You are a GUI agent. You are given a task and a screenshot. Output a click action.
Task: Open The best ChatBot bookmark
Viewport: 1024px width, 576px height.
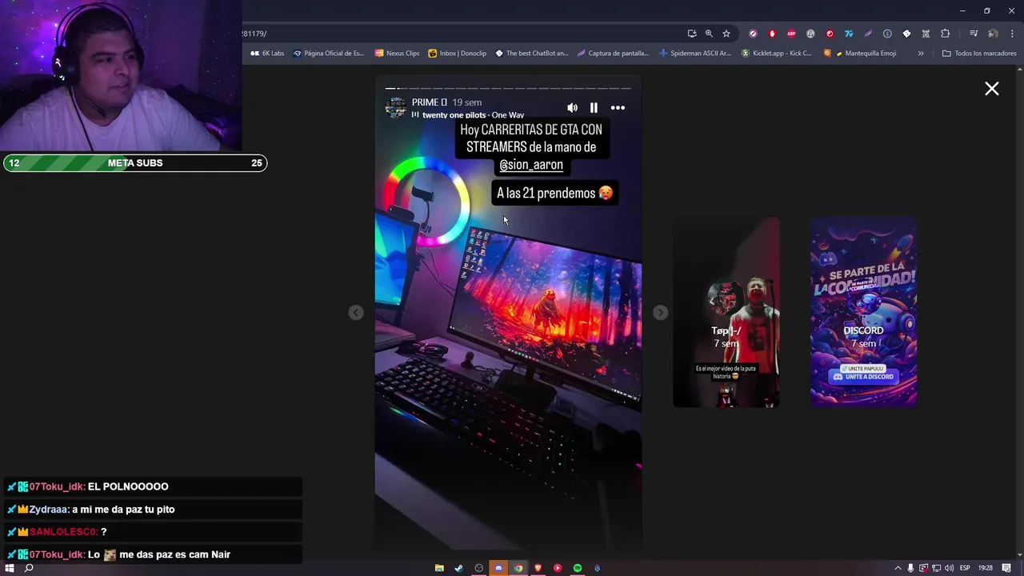(x=531, y=54)
